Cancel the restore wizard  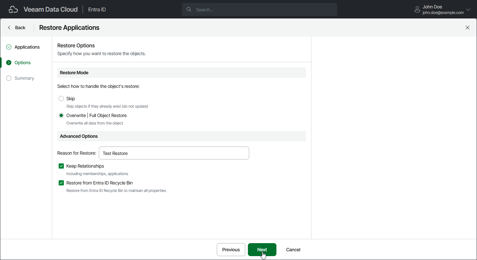click(293, 250)
